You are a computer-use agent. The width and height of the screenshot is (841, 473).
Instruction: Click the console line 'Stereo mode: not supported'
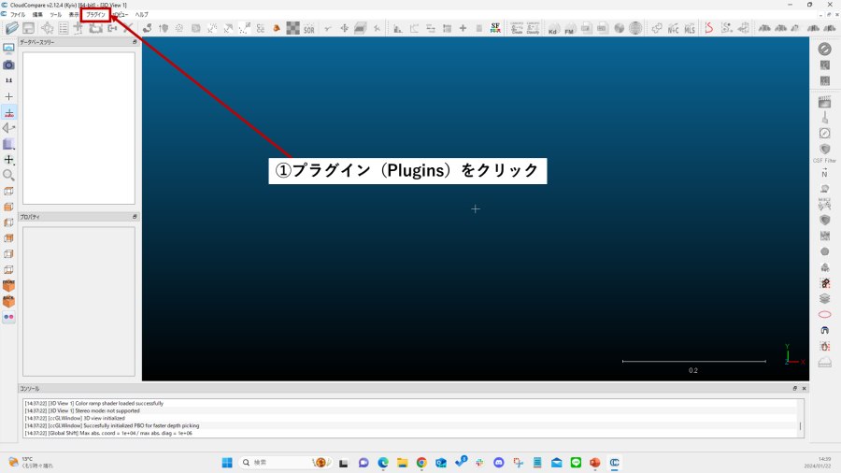[82, 410]
